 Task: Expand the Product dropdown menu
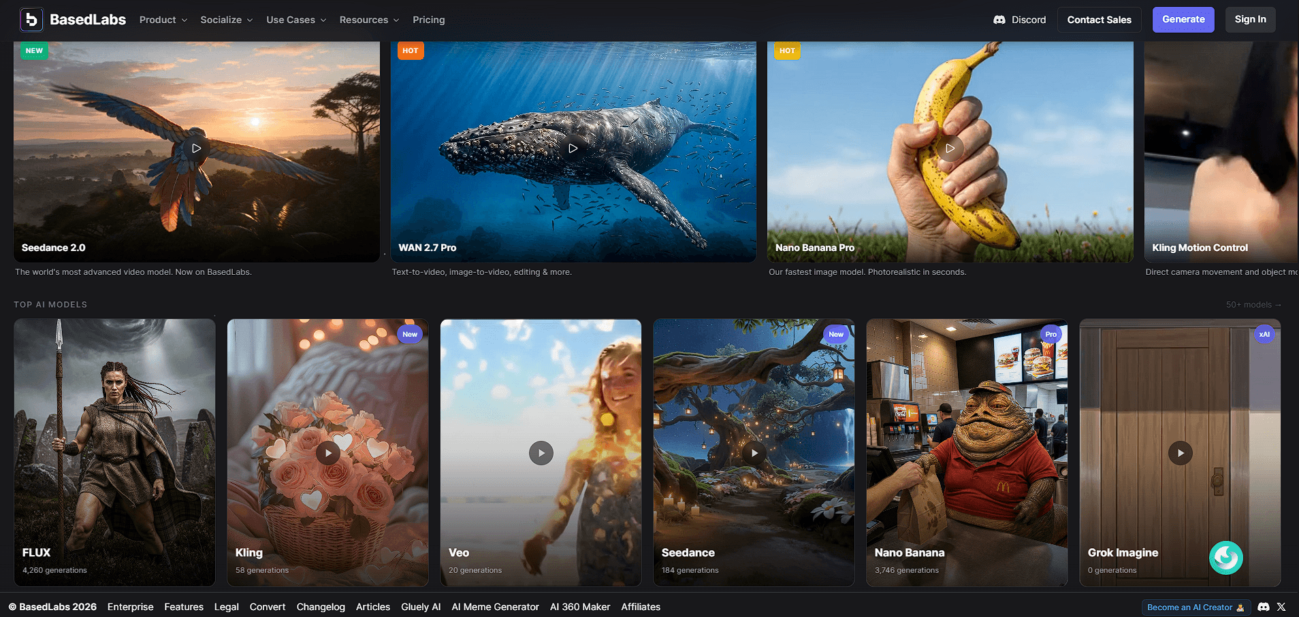[x=163, y=20]
